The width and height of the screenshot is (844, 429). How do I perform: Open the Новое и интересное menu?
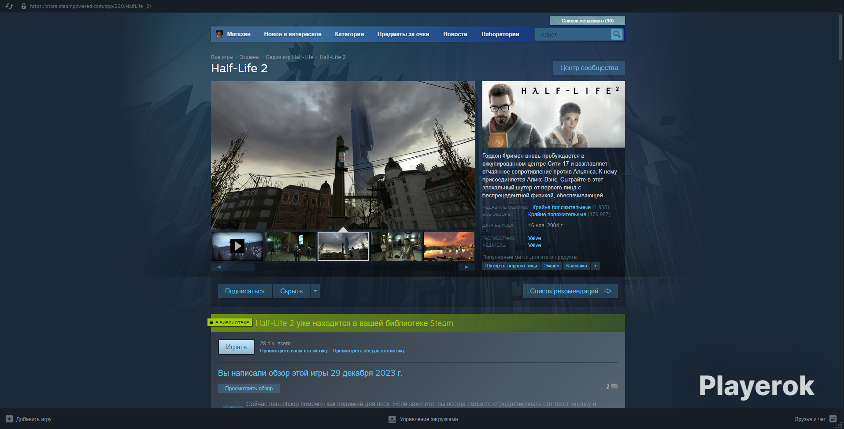(292, 34)
